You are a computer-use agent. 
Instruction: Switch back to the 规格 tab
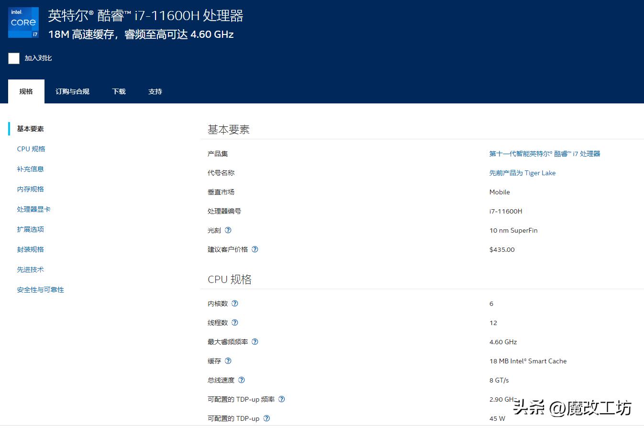coord(26,91)
